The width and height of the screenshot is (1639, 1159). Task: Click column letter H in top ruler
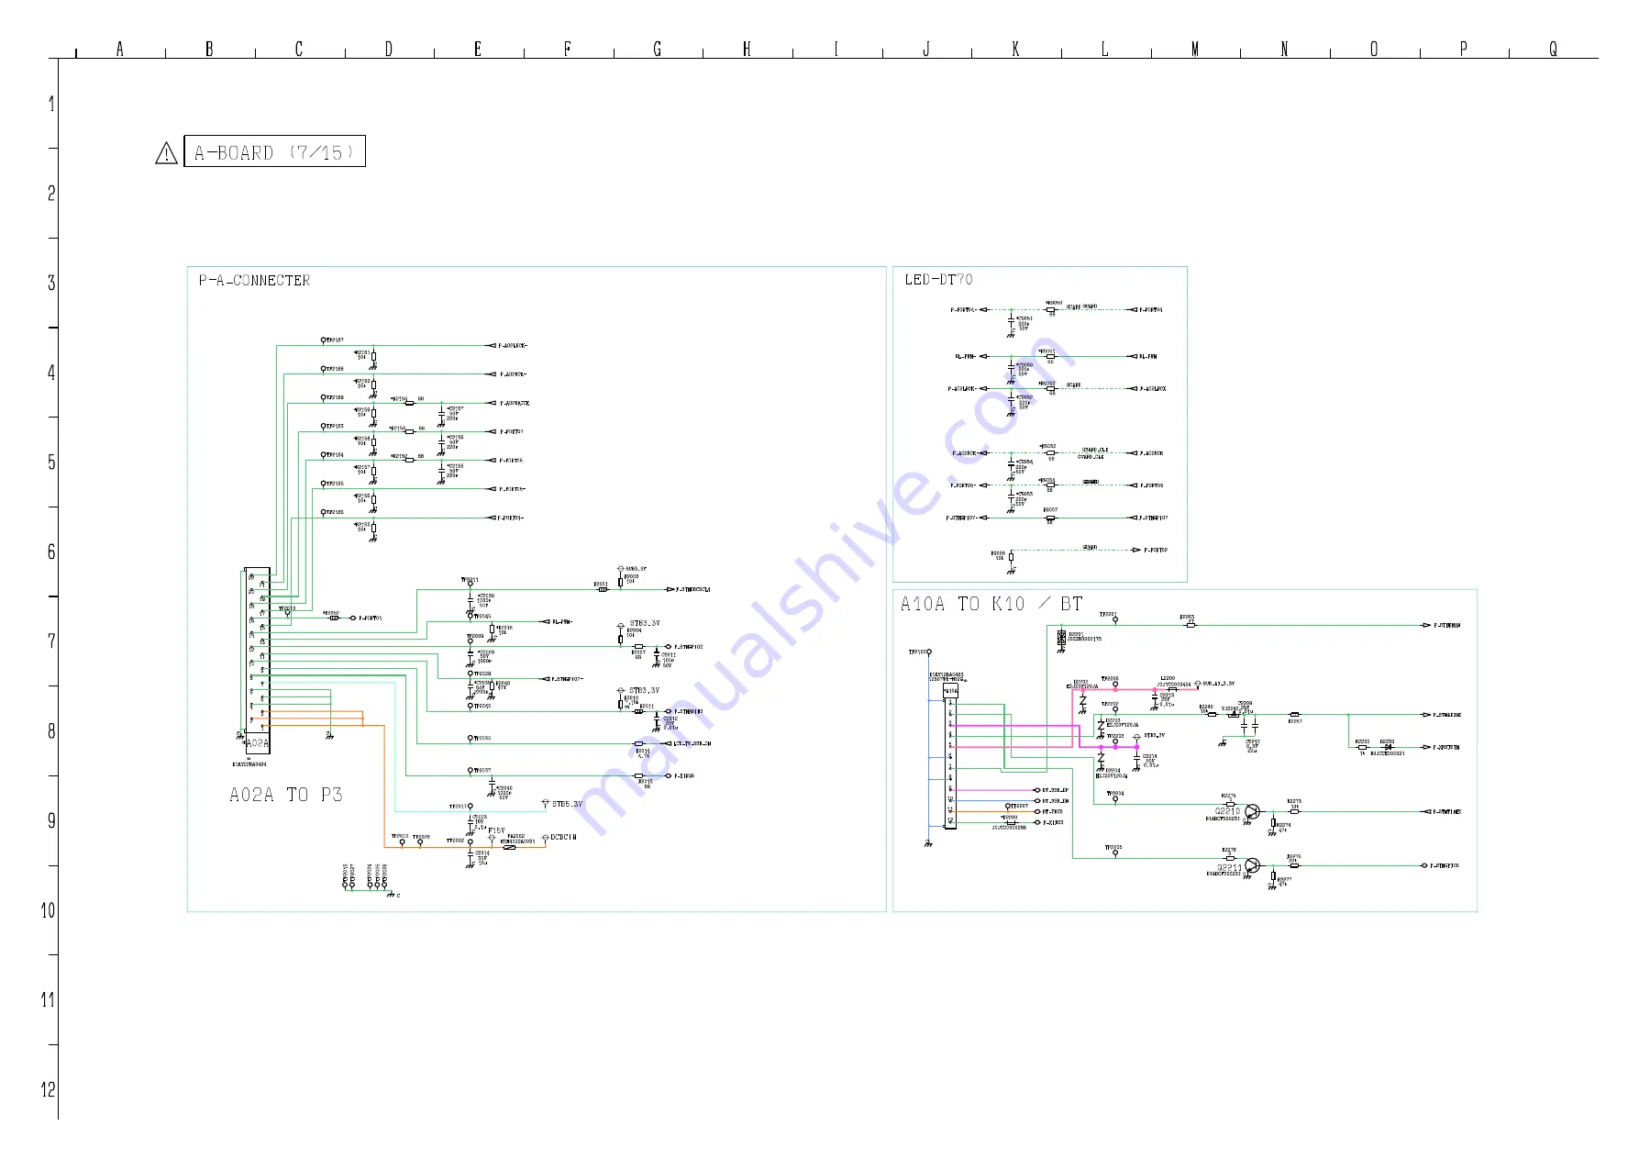(747, 49)
